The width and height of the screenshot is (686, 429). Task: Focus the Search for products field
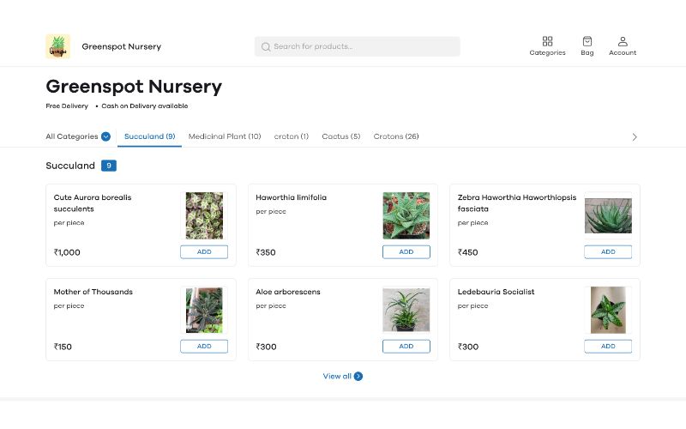coord(357,46)
